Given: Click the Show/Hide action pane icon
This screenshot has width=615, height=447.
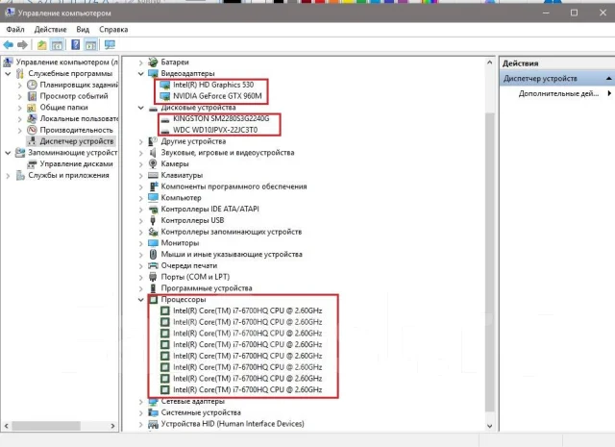Looking at the screenshot, I should pyautogui.click(x=90, y=45).
